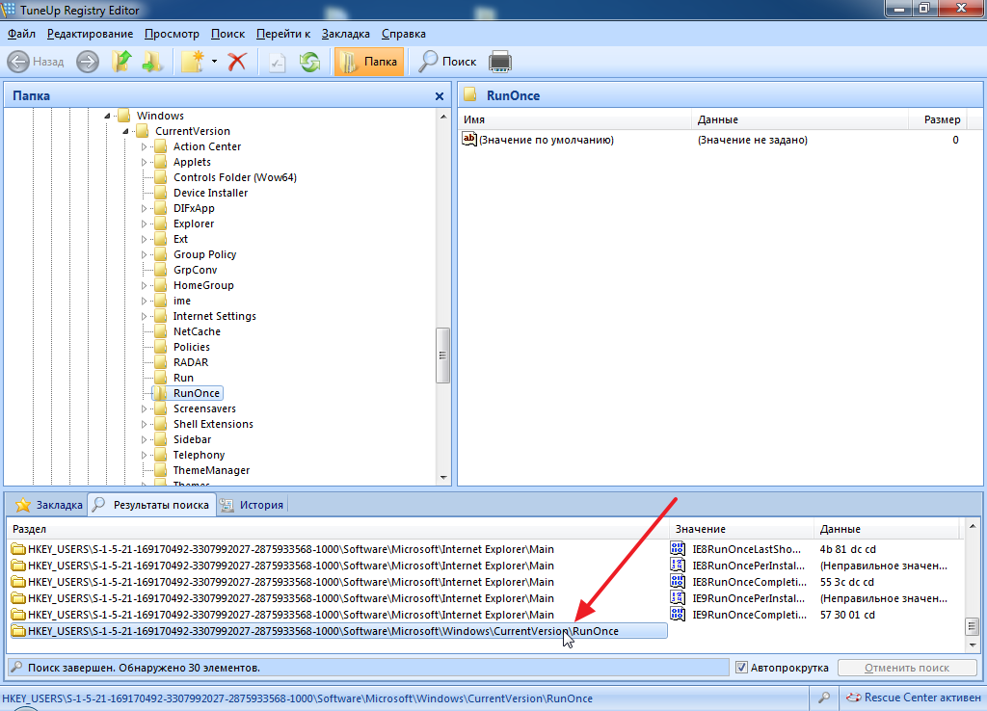987x711 pixels.
Task: Sort results by Раздел column header
Action: point(338,529)
